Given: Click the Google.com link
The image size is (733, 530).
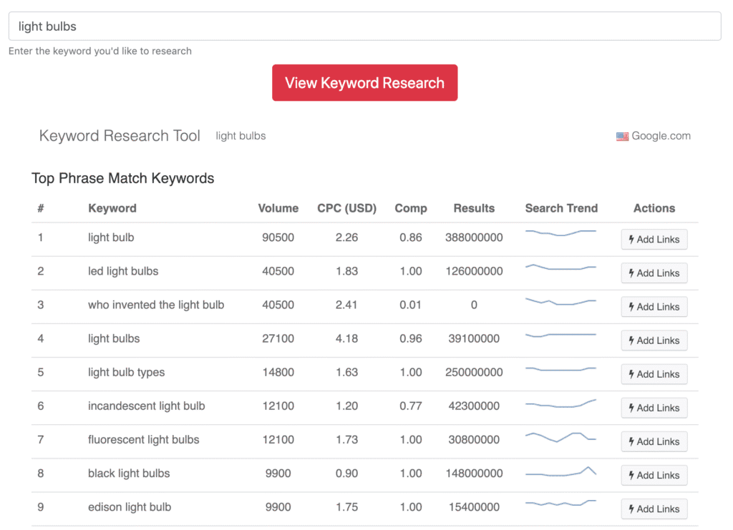Looking at the screenshot, I should tap(660, 136).
